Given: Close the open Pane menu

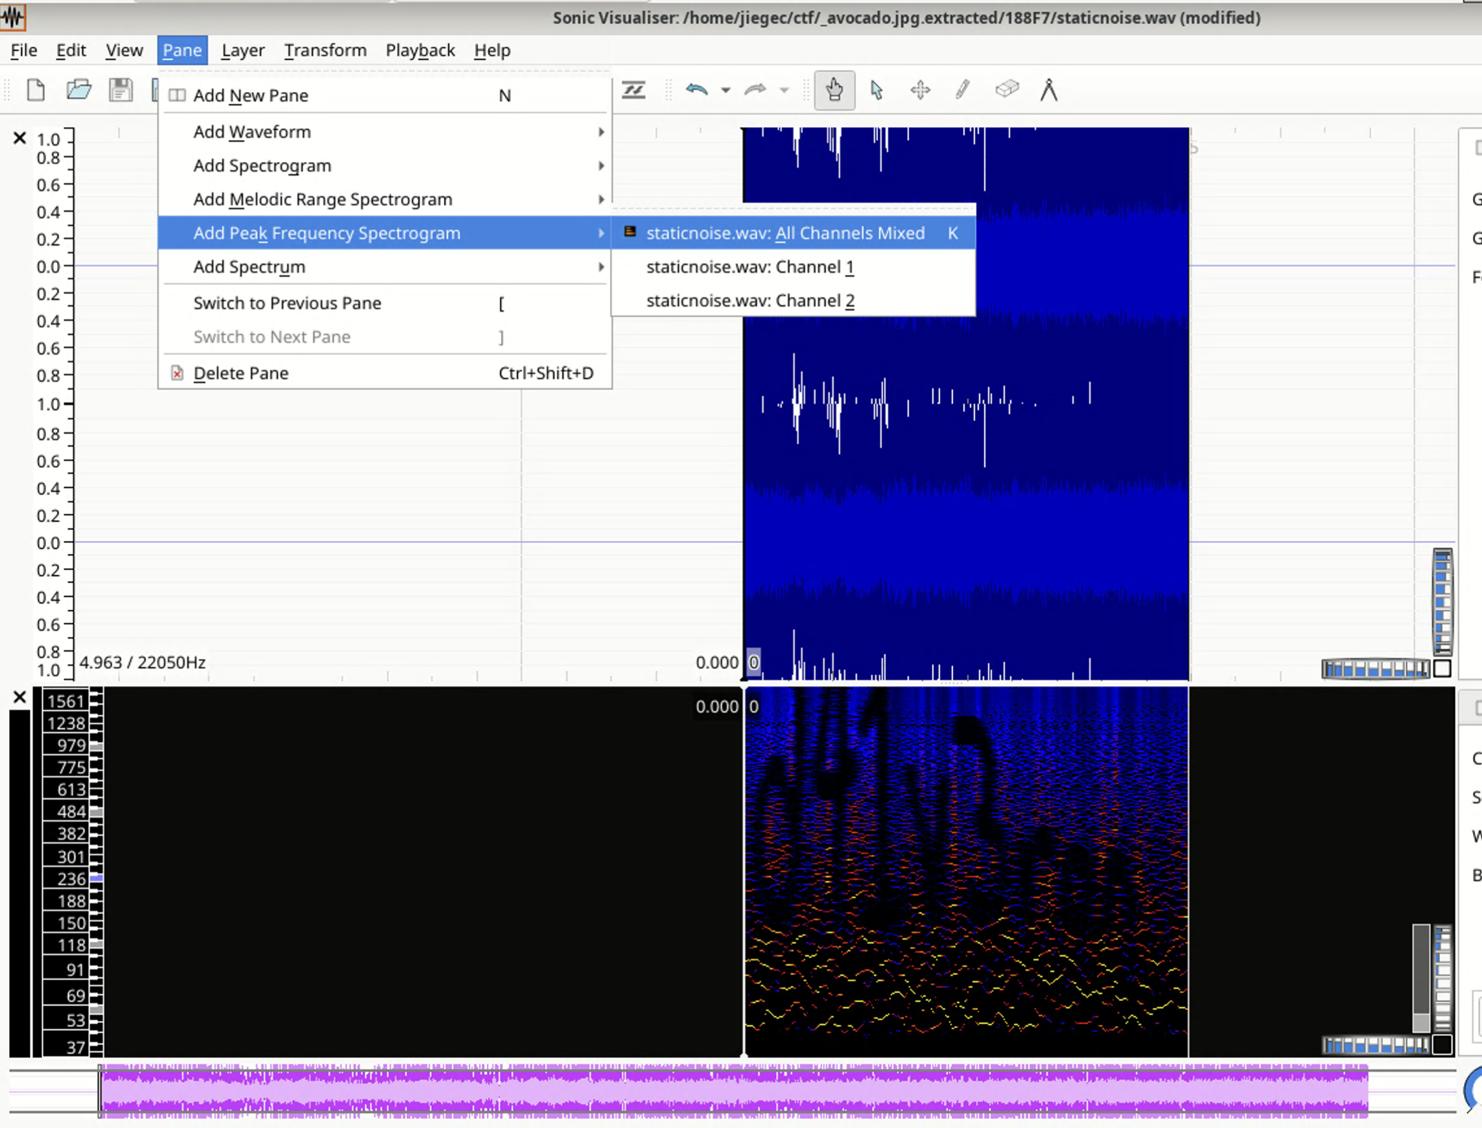Looking at the screenshot, I should (182, 51).
